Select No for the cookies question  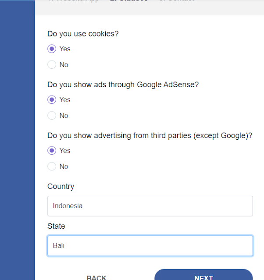coord(52,65)
